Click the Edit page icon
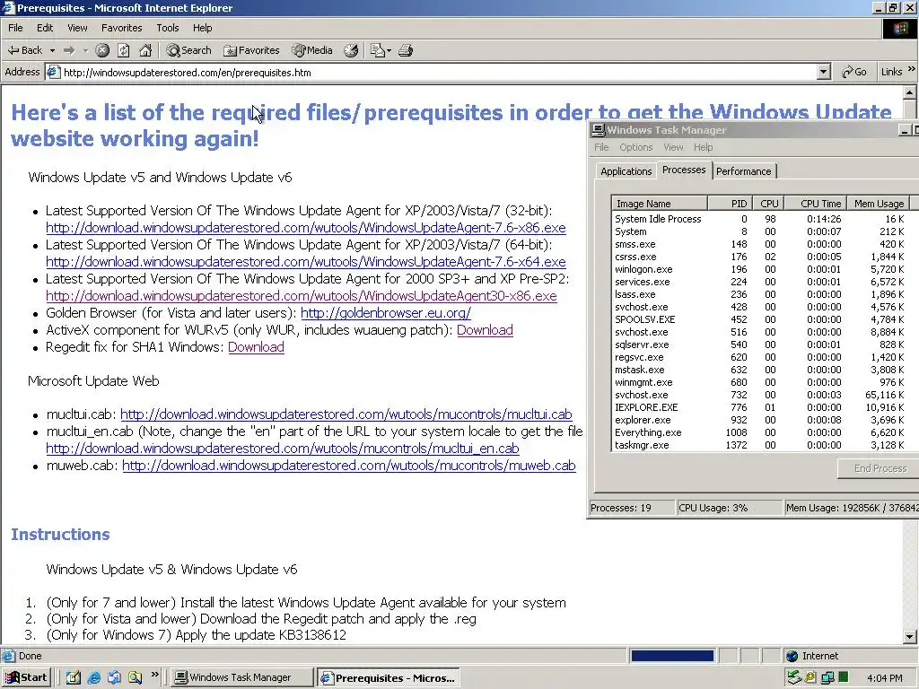Screen dimensions: 919x689 tap(377, 50)
